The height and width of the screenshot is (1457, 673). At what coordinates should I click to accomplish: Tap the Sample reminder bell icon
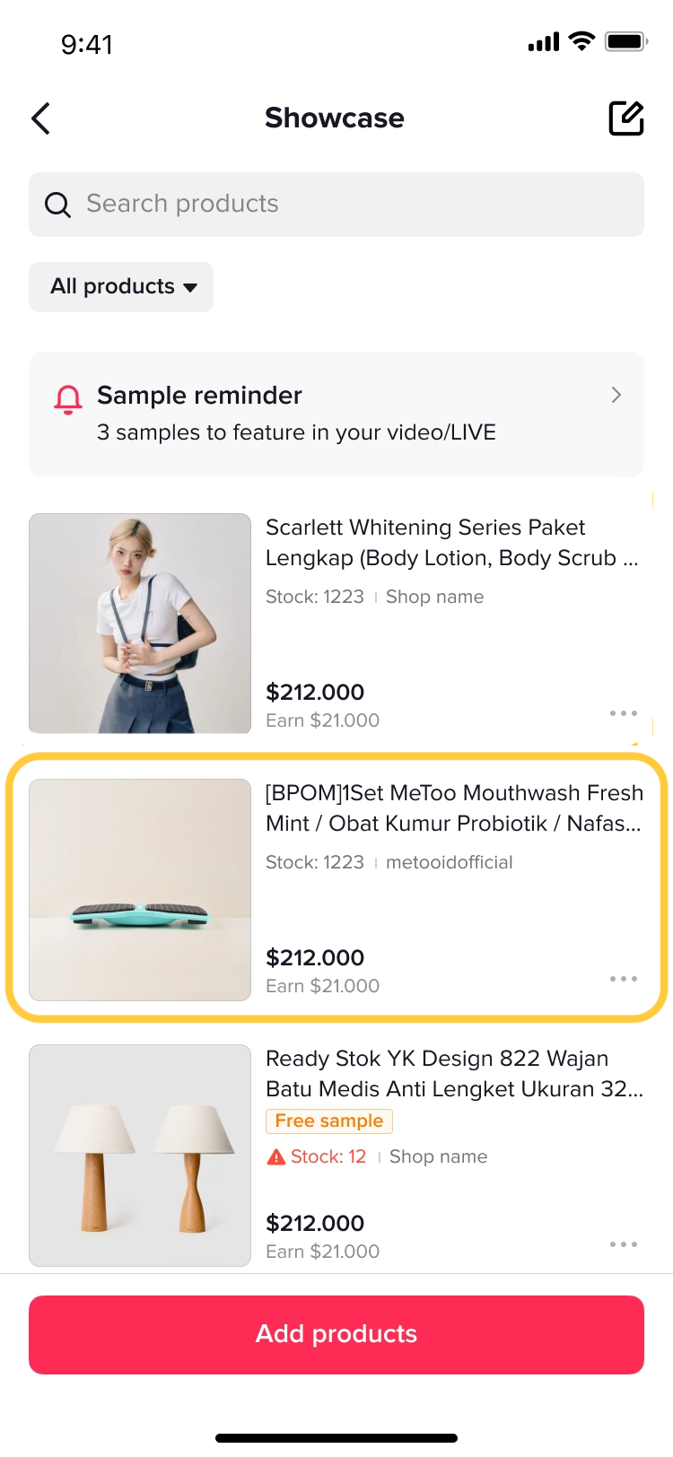(x=68, y=399)
